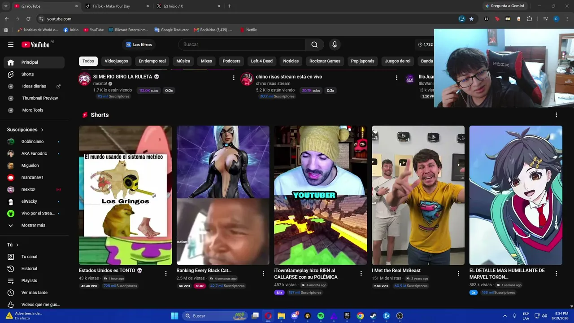This screenshot has height=323, width=574.
Task: Show hidden system tray icons
Action: 505,316
